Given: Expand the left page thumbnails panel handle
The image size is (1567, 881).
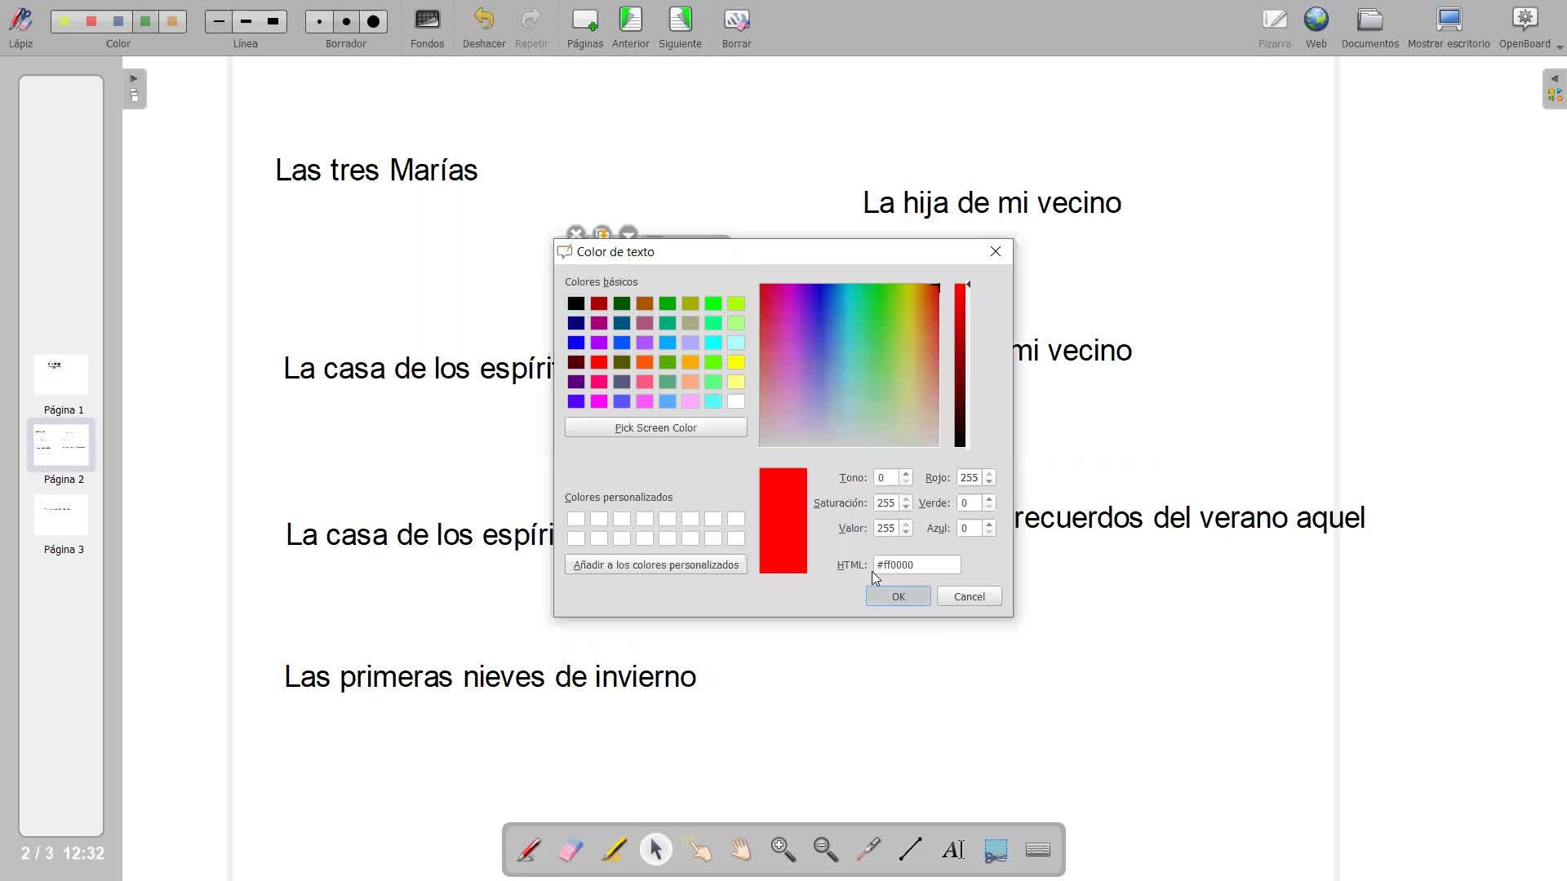Looking at the screenshot, I should click(x=135, y=89).
